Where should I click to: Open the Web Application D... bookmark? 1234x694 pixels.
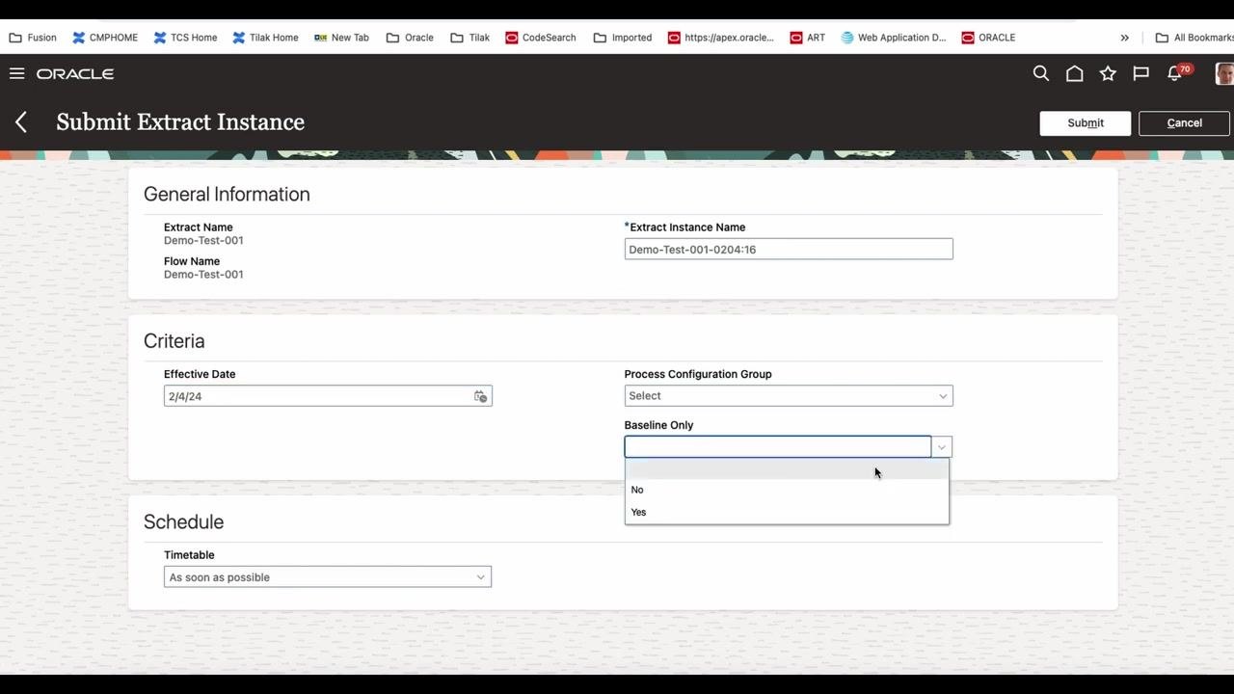tap(893, 38)
